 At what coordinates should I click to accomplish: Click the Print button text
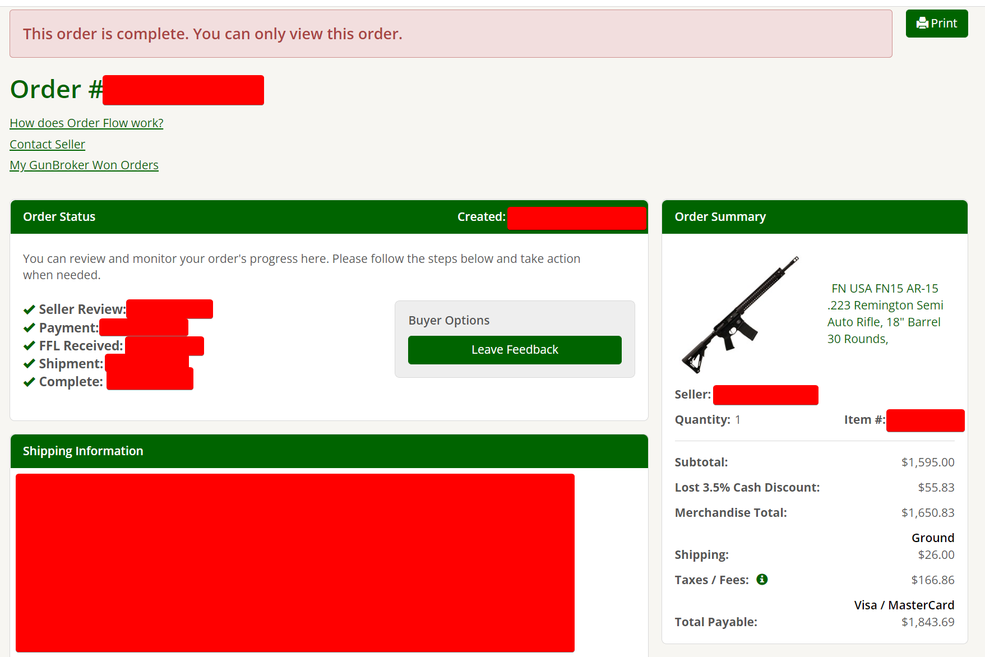[x=944, y=23]
